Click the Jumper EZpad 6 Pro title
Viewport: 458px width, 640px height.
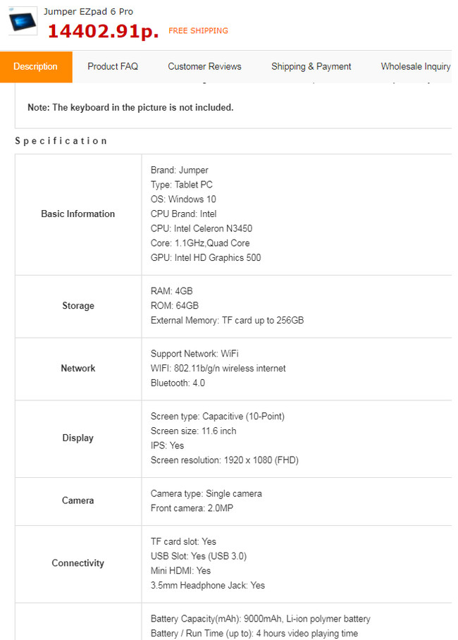coord(88,12)
